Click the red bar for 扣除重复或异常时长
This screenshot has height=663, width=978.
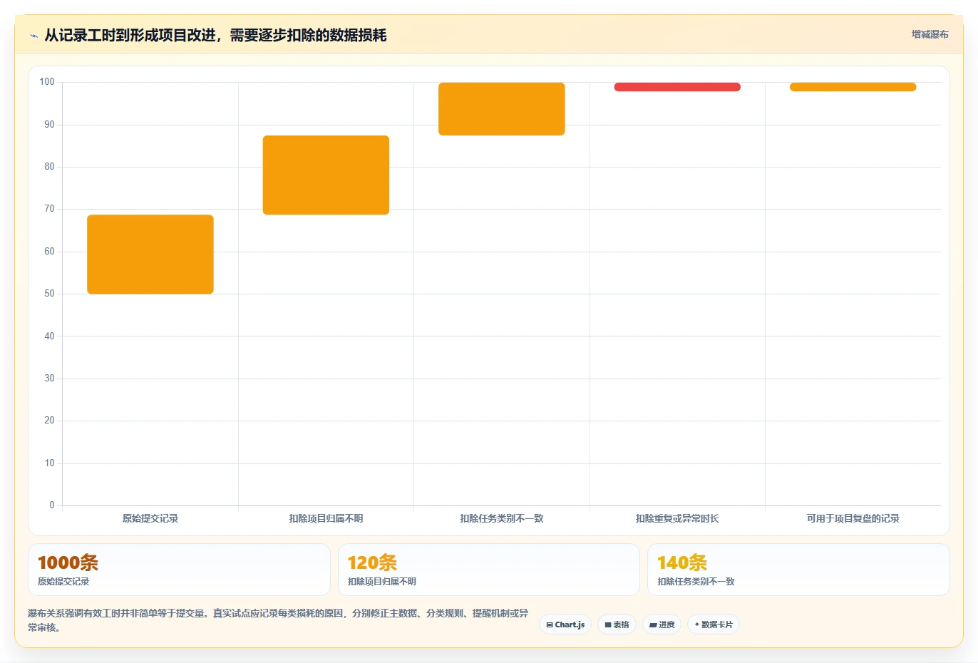(677, 87)
